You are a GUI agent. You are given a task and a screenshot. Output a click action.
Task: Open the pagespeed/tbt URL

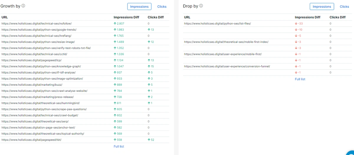pyautogui.click(x=32, y=140)
